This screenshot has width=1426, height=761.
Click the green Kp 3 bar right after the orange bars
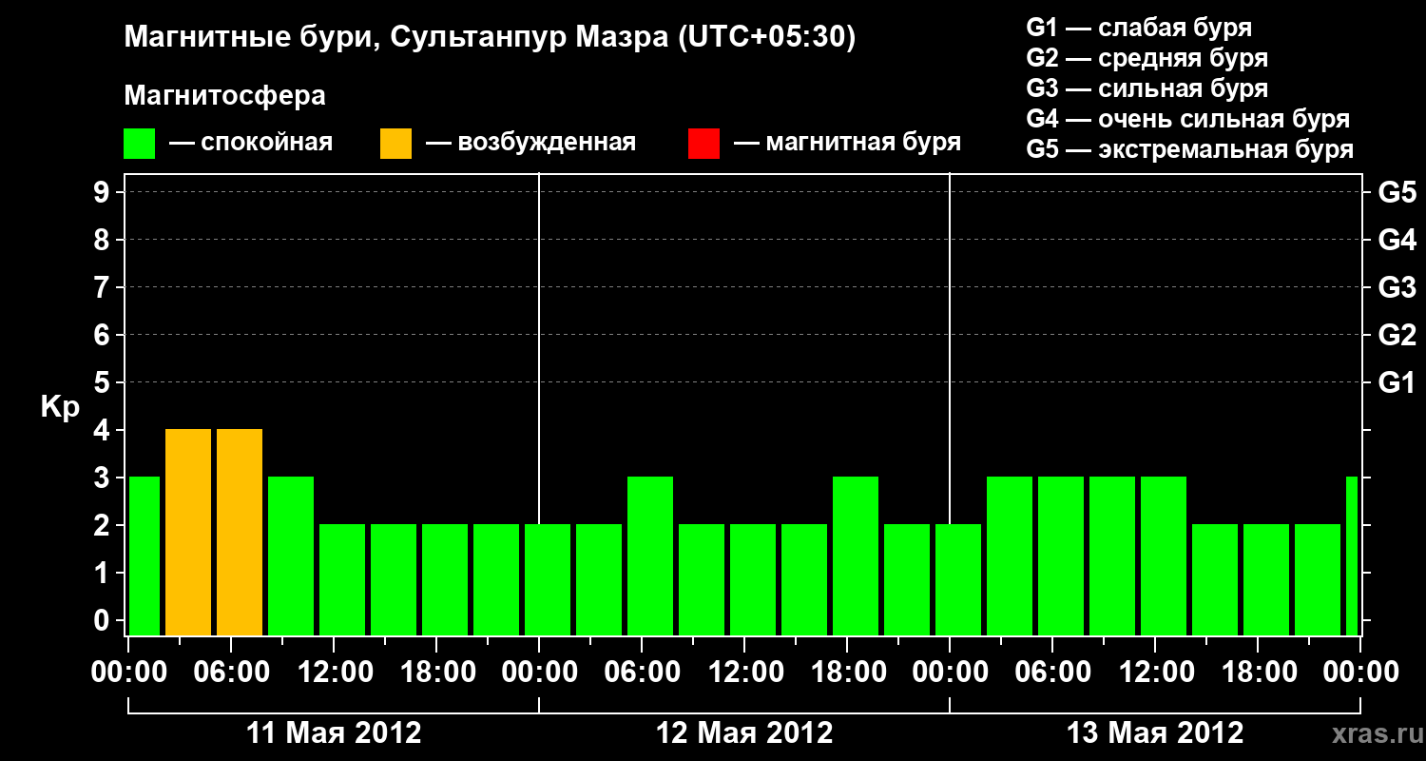tap(291, 556)
